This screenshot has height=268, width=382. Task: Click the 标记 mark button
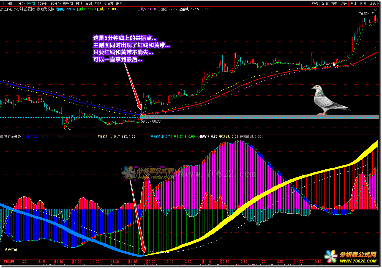372,4
